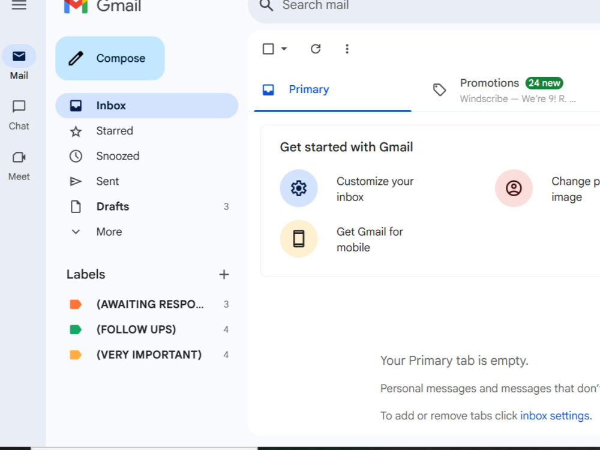Open the select dropdown arrow

pos(284,49)
